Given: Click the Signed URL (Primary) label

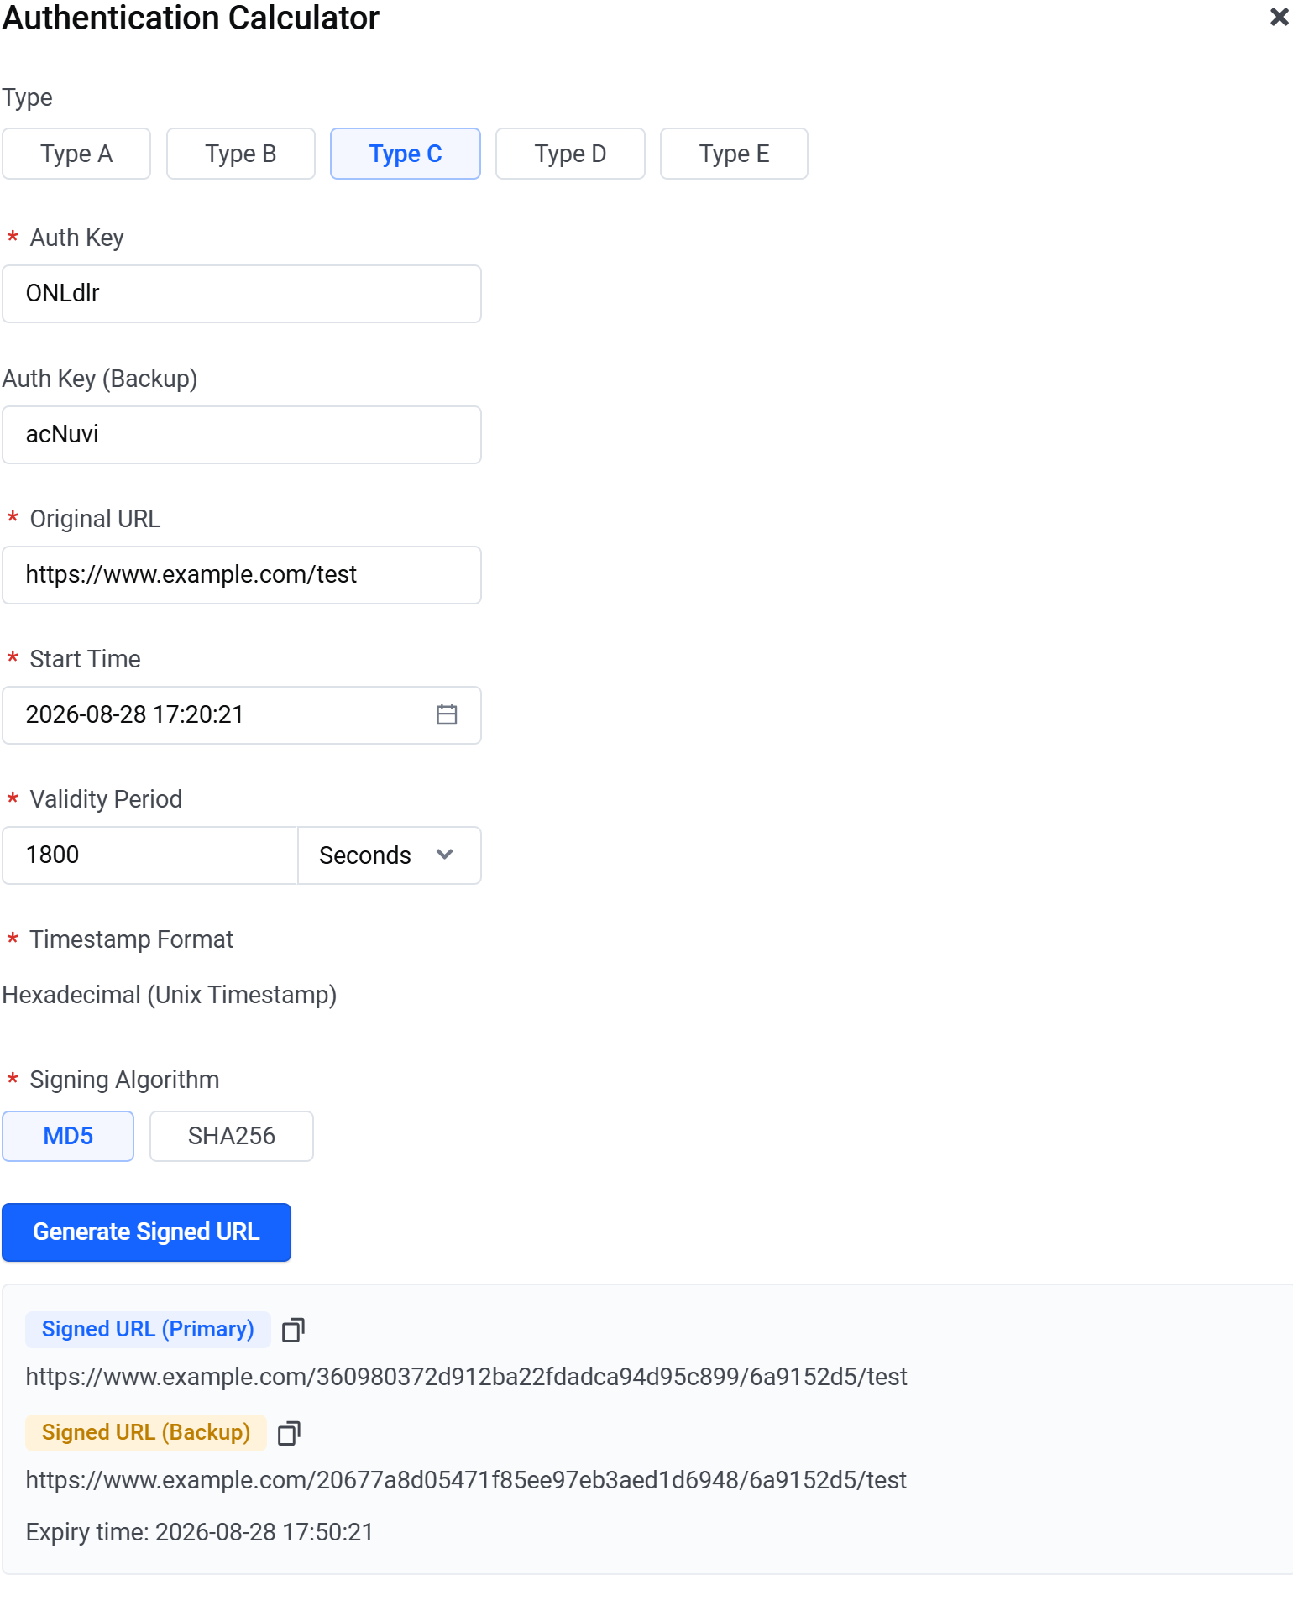Looking at the screenshot, I should click(x=148, y=1330).
